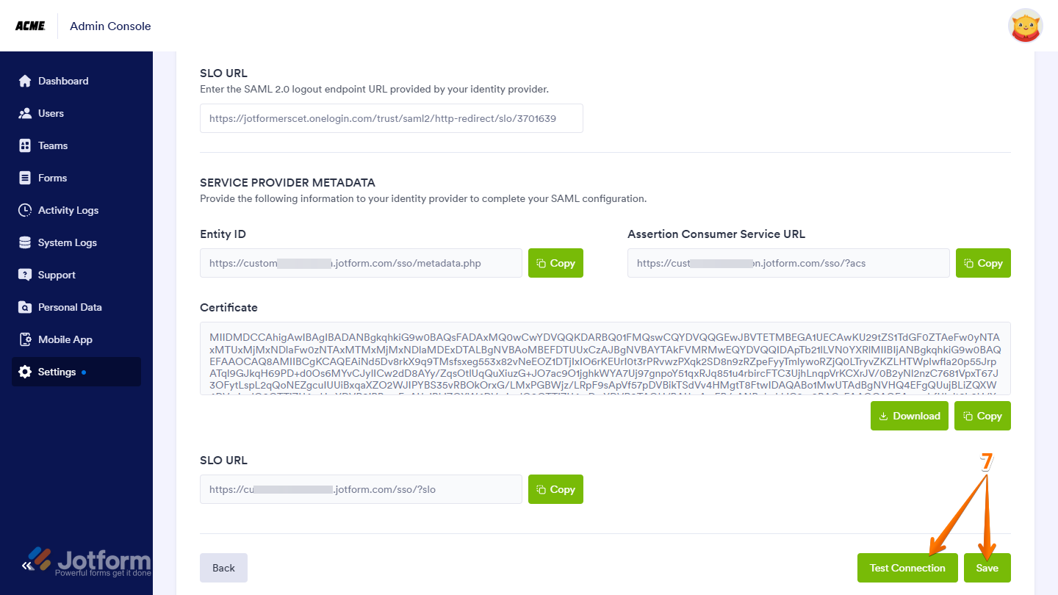Click the Forms document icon

[25, 178]
